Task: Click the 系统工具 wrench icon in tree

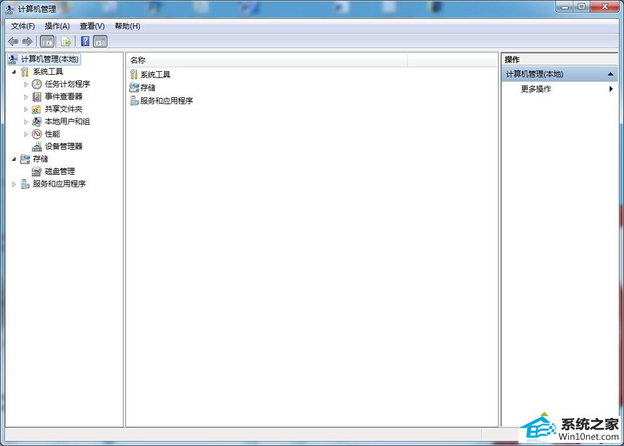Action: [x=25, y=72]
